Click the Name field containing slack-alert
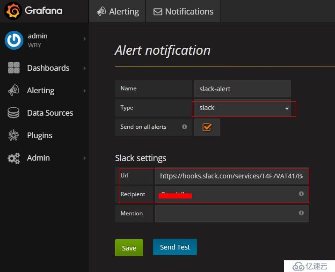 tap(242, 89)
